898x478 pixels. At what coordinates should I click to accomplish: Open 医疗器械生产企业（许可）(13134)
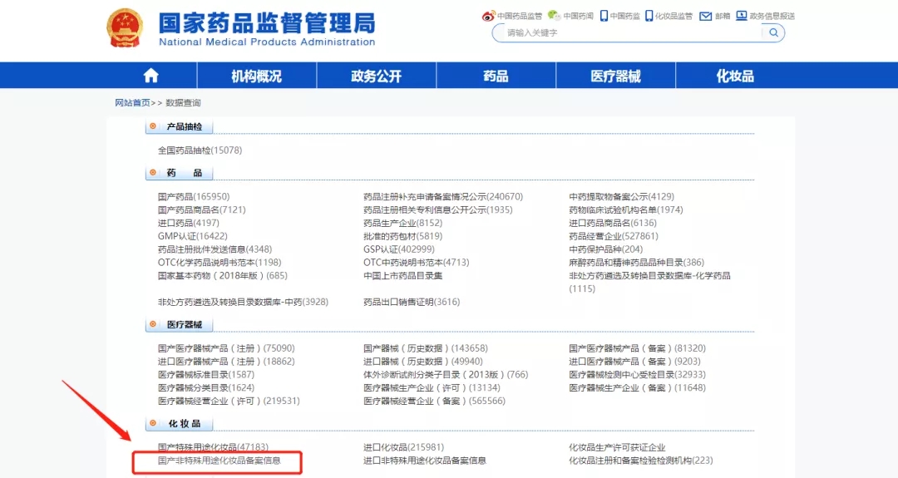point(432,387)
